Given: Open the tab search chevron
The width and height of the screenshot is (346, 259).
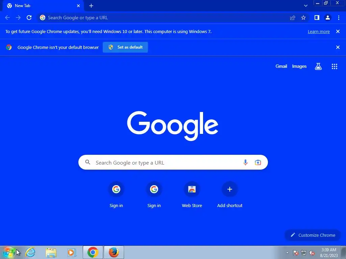Looking at the screenshot, I should click(305, 6).
